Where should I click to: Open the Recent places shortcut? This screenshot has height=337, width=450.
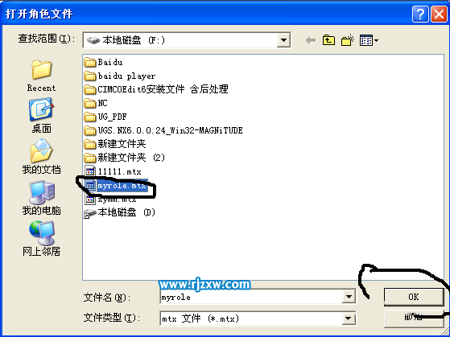pyautogui.click(x=41, y=75)
